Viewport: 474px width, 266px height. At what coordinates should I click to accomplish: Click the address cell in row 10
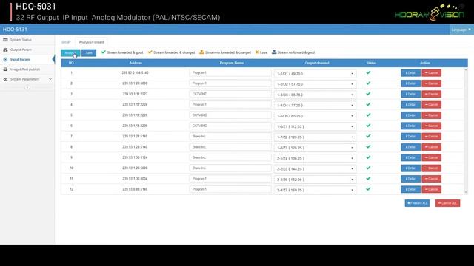coord(135,168)
